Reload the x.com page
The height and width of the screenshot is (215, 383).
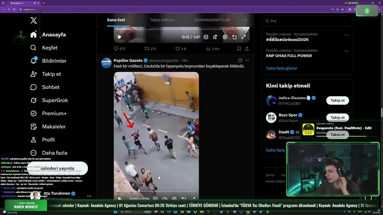[x=14, y=10]
